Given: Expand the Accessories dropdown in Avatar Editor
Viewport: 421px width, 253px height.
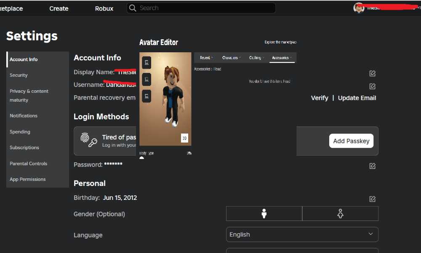Looking at the screenshot, I should click(282, 57).
